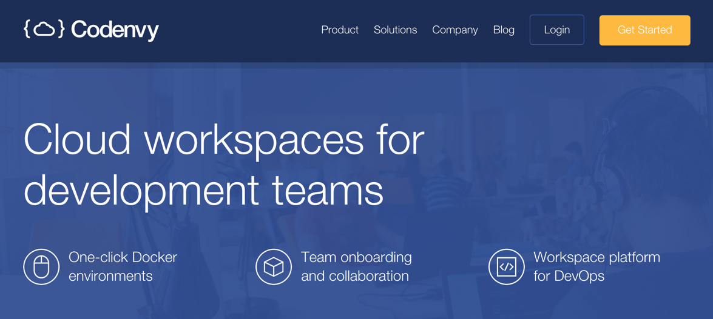The width and height of the screenshot is (713, 319).
Task: Open the Product menu
Action: coord(340,30)
